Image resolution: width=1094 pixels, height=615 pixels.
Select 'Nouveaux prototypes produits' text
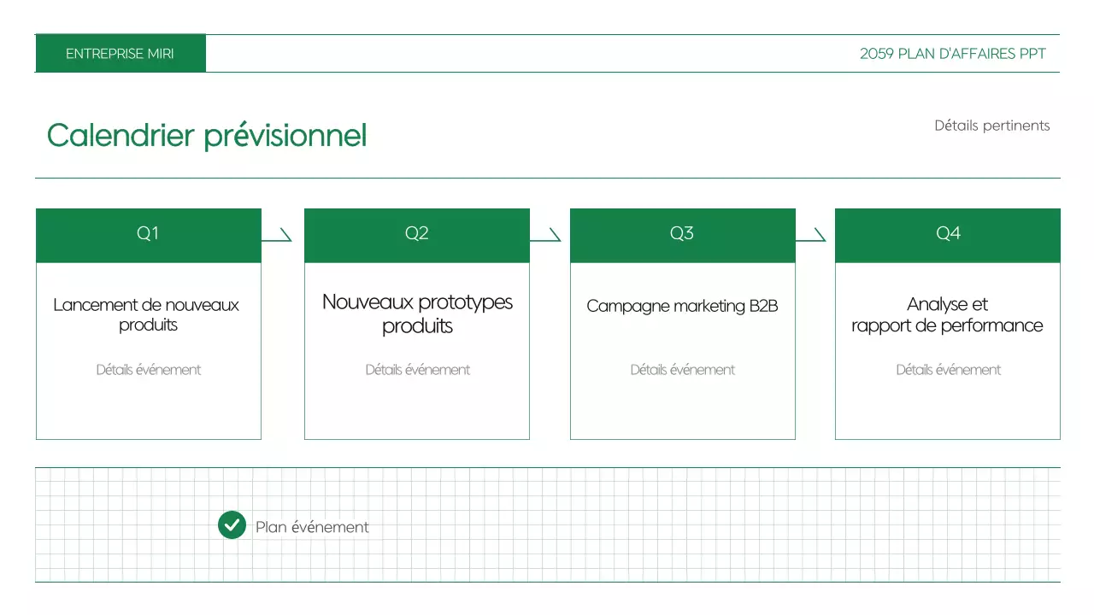pyautogui.click(x=417, y=313)
